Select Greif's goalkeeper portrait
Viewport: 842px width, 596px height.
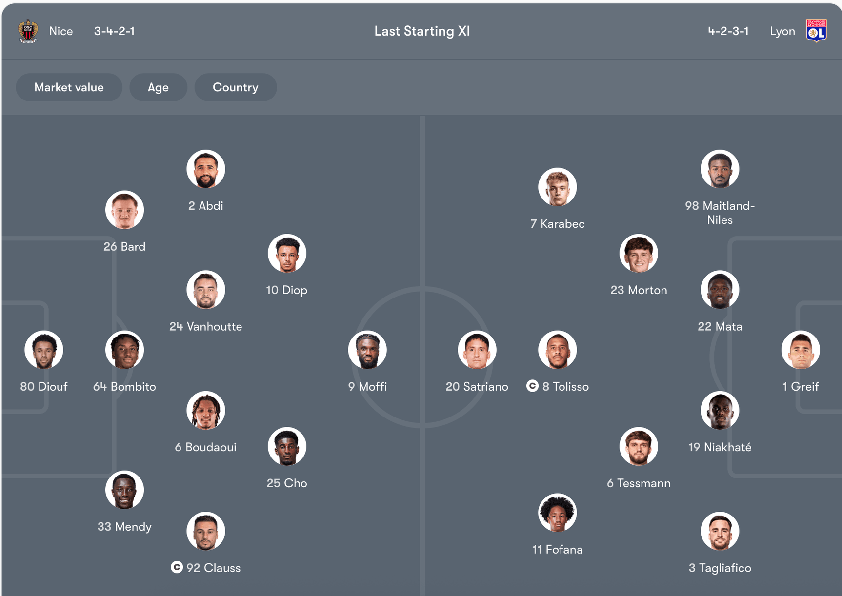pyautogui.click(x=800, y=350)
